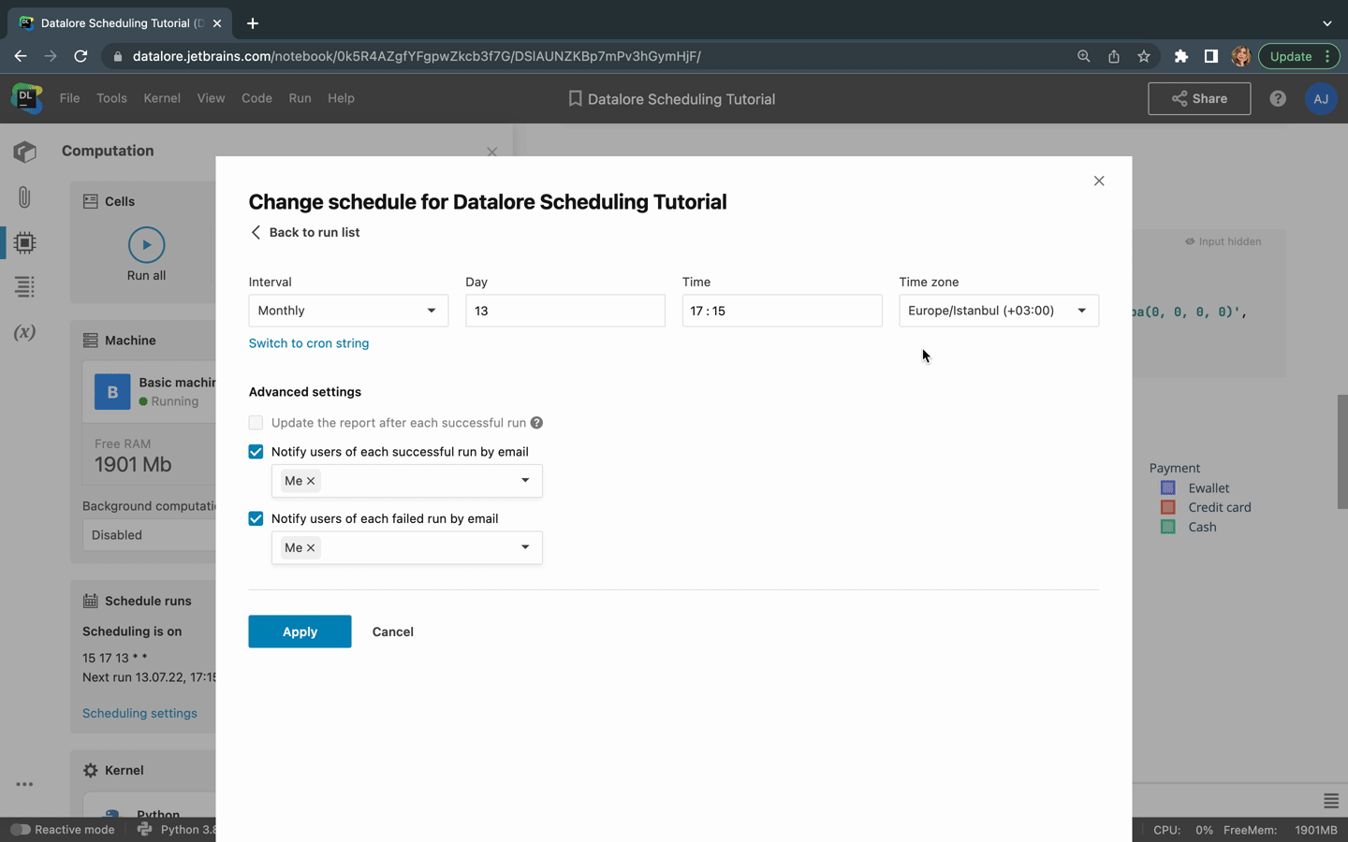Image resolution: width=1348 pixels, height=842 pixels.
Task: Toggle the Reactive mode switch
Action: point(20,829)
